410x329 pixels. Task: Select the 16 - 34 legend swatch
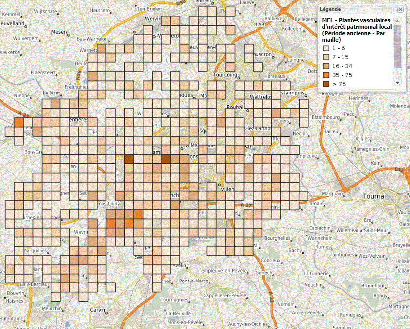pyautogui.click(x=326, y=66)
